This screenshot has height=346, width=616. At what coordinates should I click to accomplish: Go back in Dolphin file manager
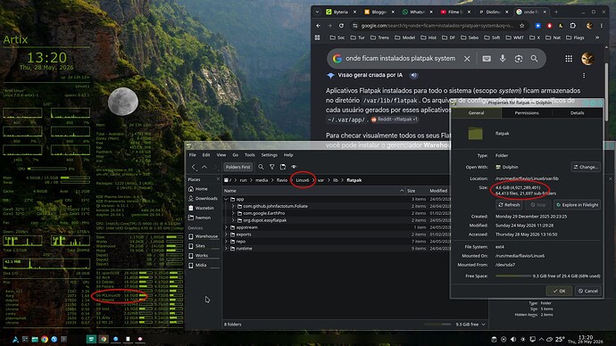[x=194, y=167]
